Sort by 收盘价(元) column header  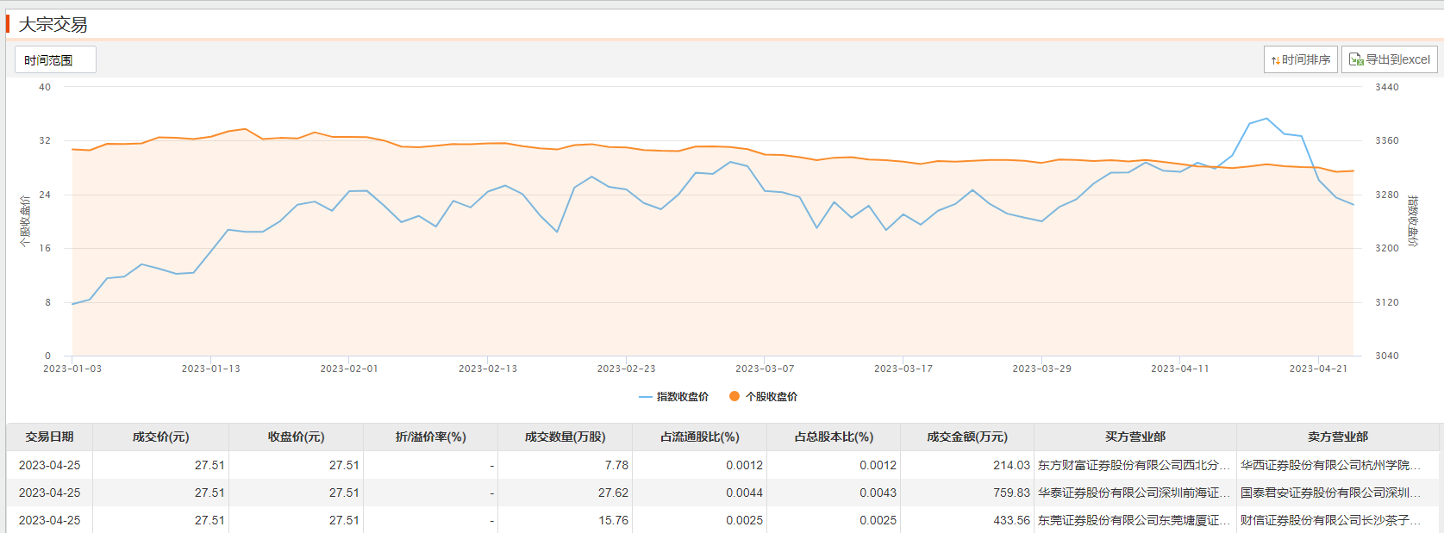tap(296, 437)
